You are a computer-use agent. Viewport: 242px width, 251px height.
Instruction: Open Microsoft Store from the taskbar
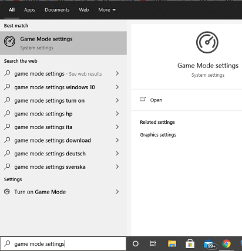pos(190,243)
